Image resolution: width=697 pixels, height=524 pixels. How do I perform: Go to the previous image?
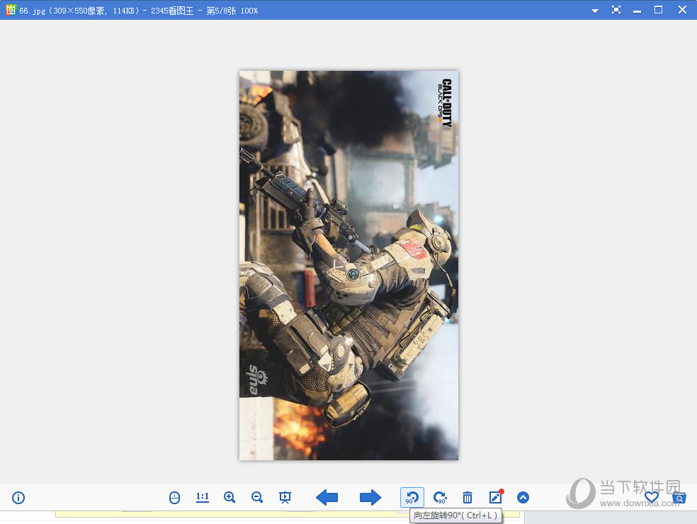pyautogui.click(x=327, y=498)
